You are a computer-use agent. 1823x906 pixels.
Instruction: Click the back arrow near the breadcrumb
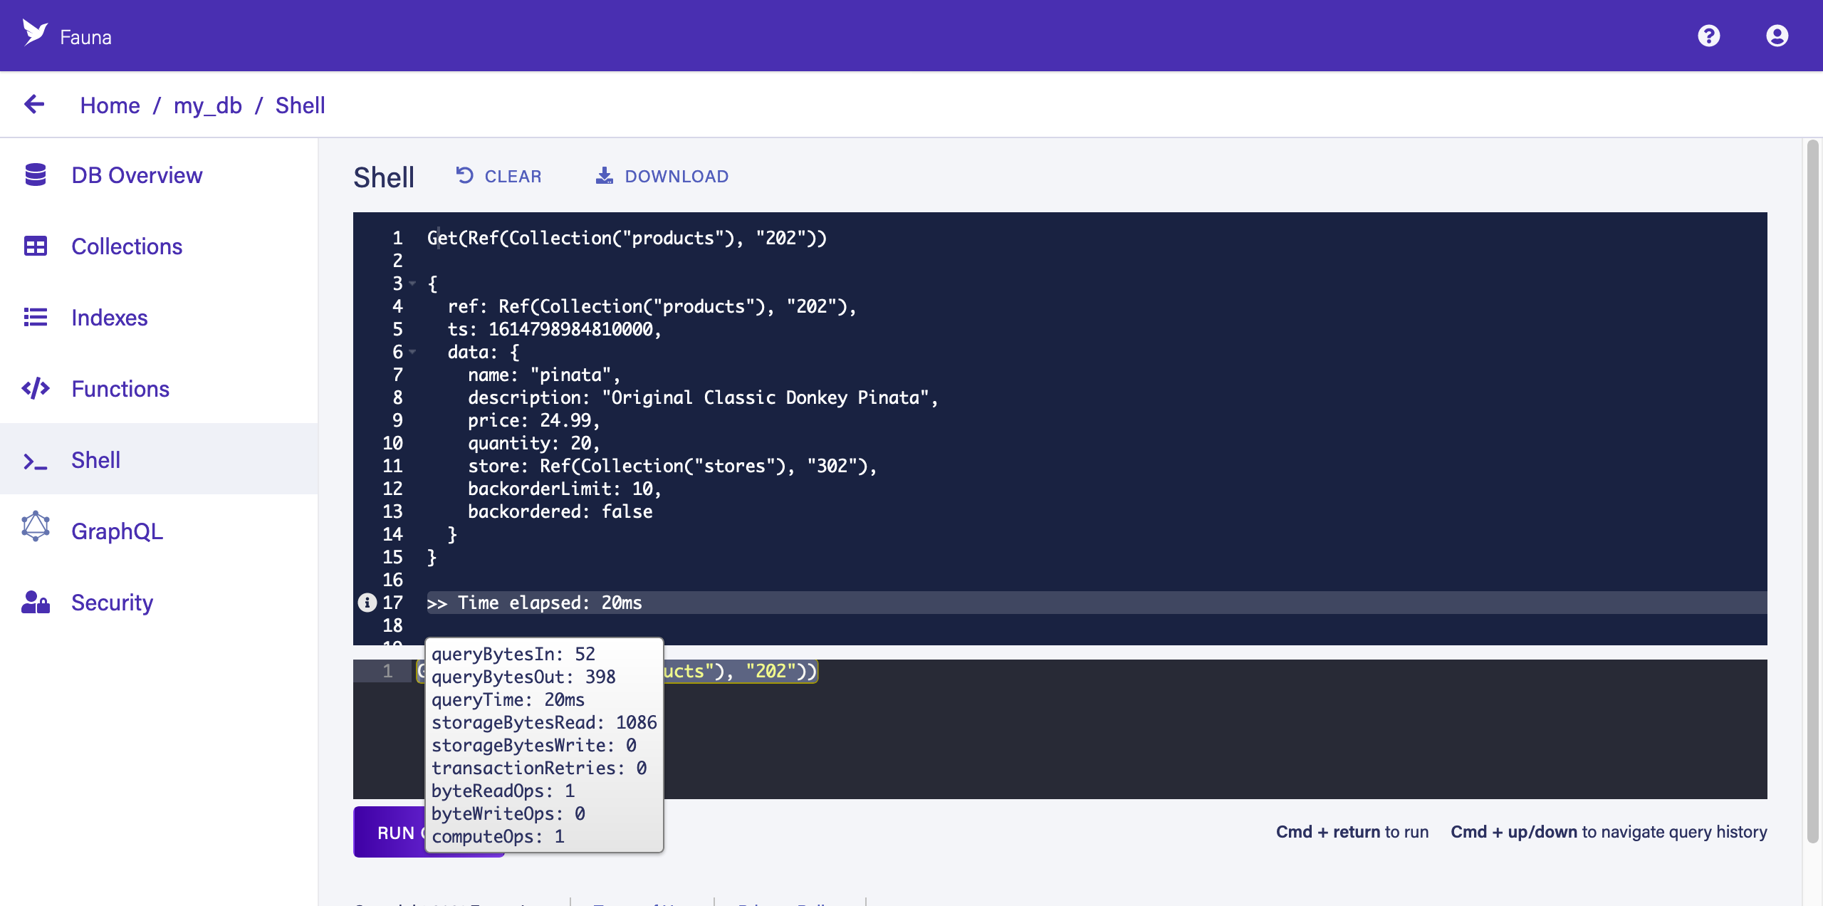(34, 104)
